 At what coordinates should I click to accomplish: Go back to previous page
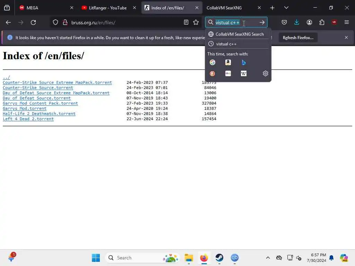click(8, 23)
